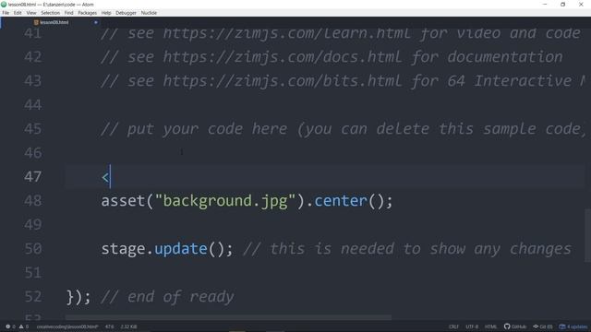The width and height of the screenshot is (591, 332).
Task: Click the linter warnings icon in status bar
Action: 21,326
